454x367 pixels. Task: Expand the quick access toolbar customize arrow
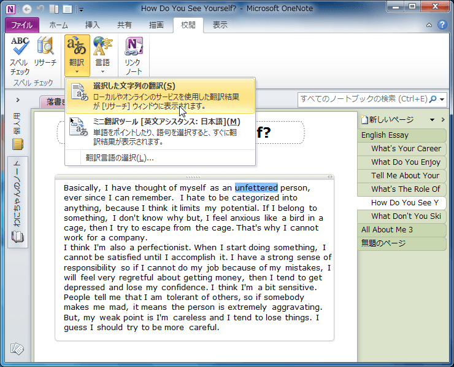(82, 10)
